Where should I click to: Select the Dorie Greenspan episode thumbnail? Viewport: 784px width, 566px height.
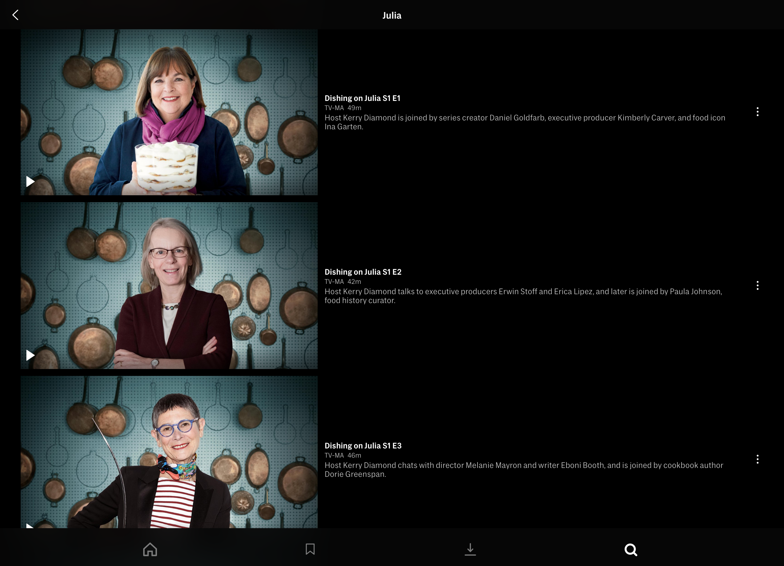point(169,452)
